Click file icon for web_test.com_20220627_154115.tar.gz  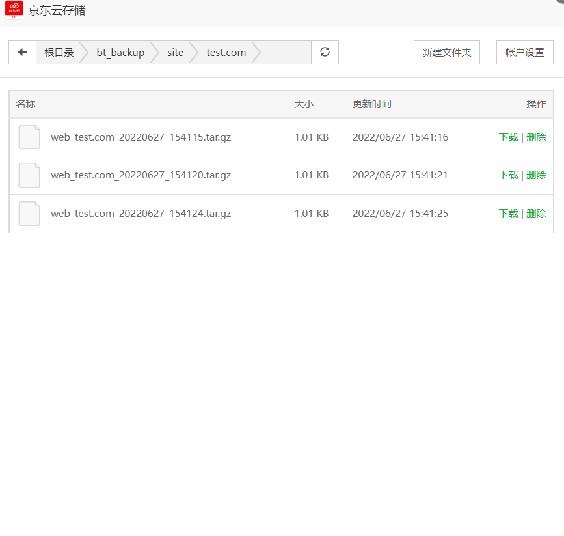(x=29, y=137)
